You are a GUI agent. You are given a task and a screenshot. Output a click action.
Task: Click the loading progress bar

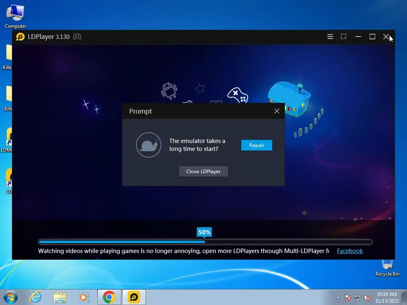[x=205, y=242]
